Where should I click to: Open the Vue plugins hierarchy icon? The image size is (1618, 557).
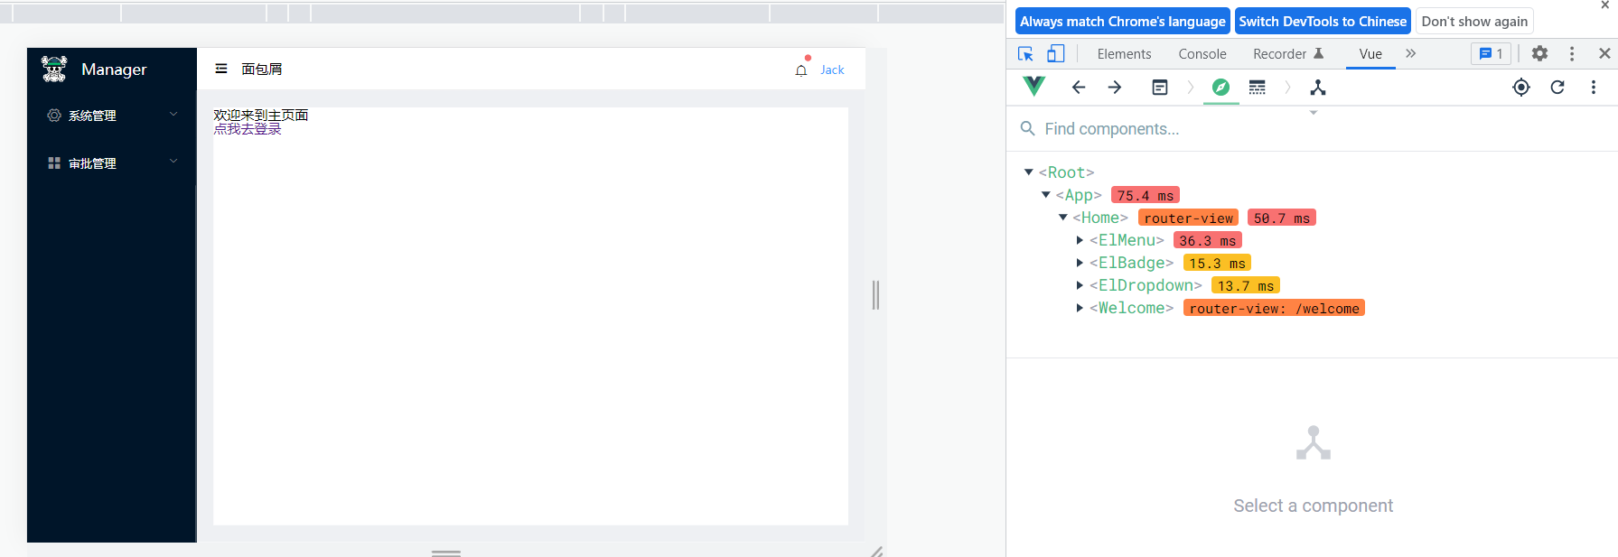(x=1318, y=88)
